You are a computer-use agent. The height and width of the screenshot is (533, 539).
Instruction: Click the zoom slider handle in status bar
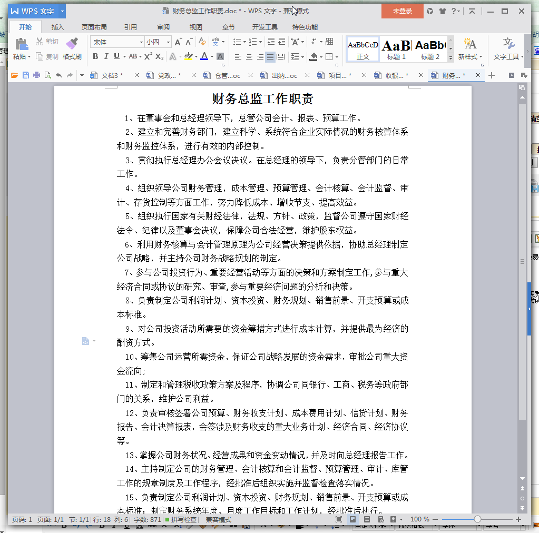pyautogui.click(x=477, y=519)
